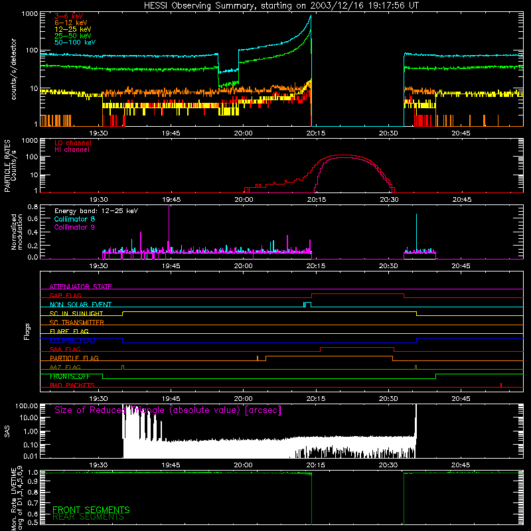Click the '12-25 keV' legend label
Image resolution: width=531 pixels, height=531 pixels.
73,29
